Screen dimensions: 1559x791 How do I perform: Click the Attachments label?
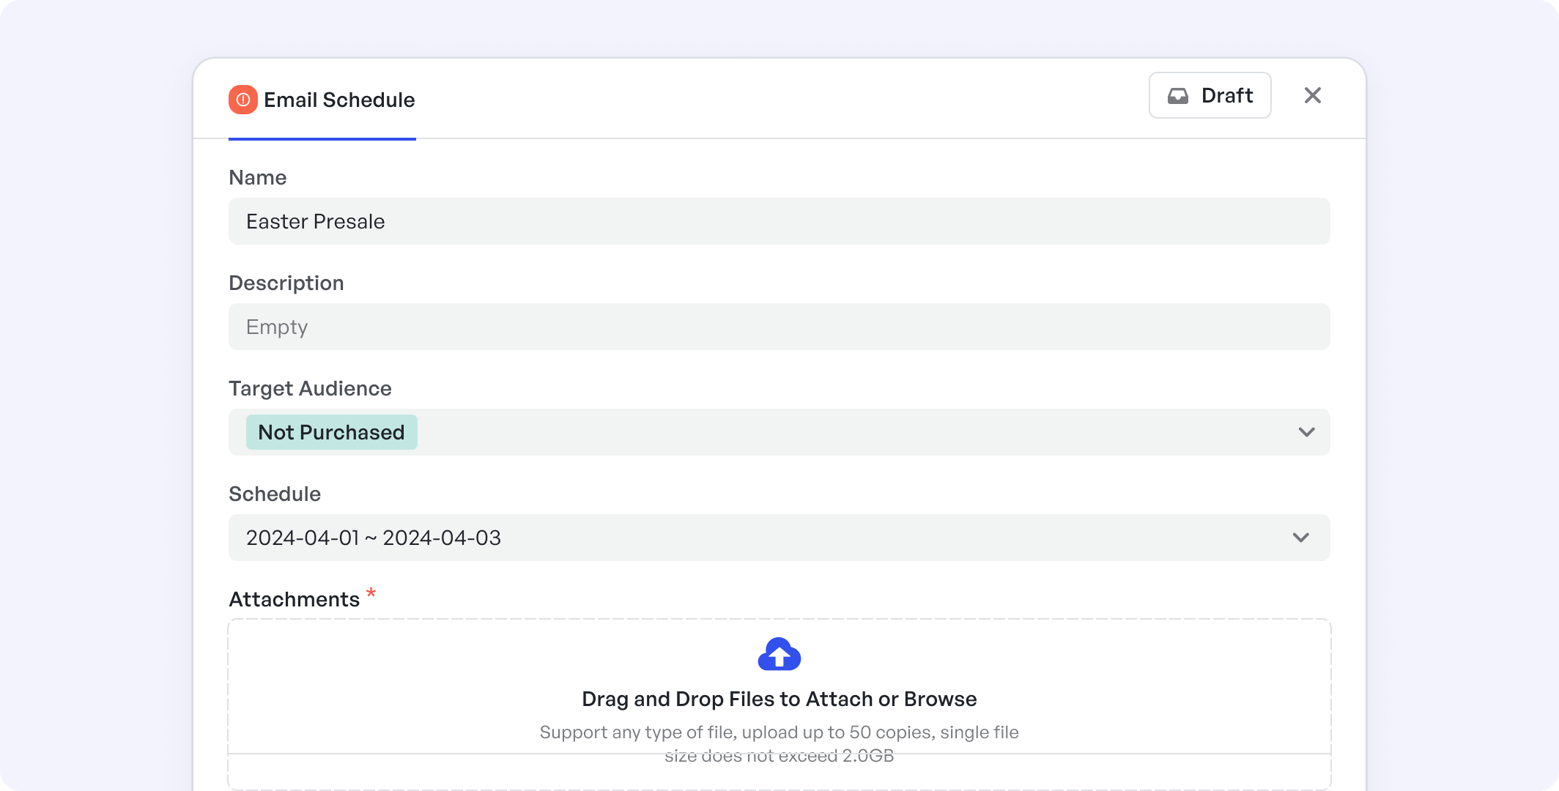(294, 599)
